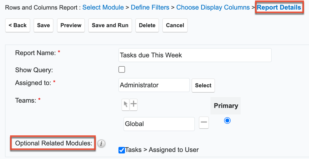Add another team row using plus icon
309x159 pixels.
click(x=134, y=105)
